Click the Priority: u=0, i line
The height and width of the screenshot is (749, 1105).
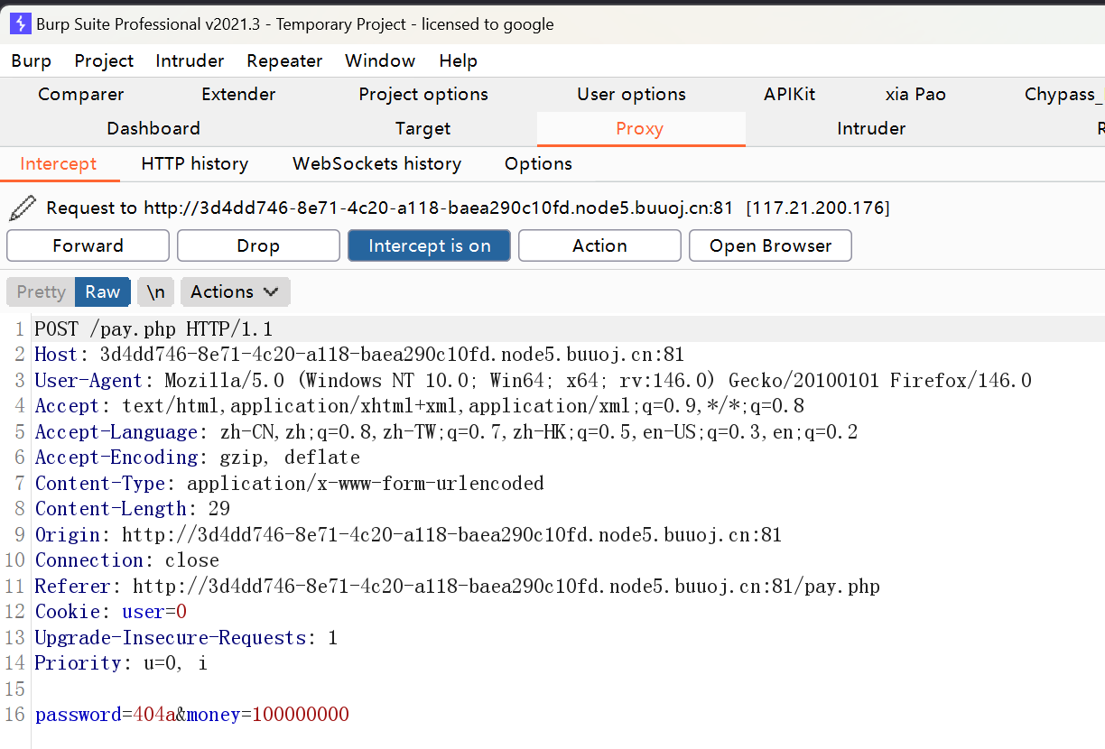121,662
